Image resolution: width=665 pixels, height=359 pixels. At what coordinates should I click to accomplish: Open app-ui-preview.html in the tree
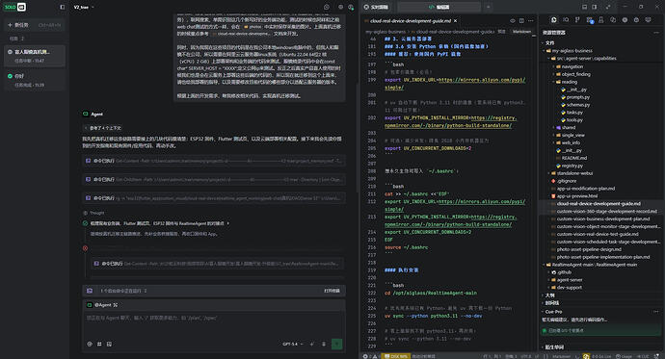pos(573,196)
